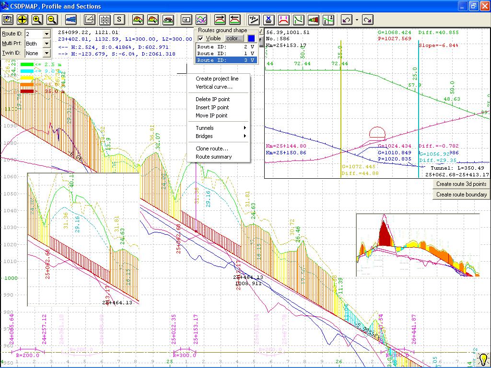Click the colored height bars legend icon

click(x=314, y=20)
